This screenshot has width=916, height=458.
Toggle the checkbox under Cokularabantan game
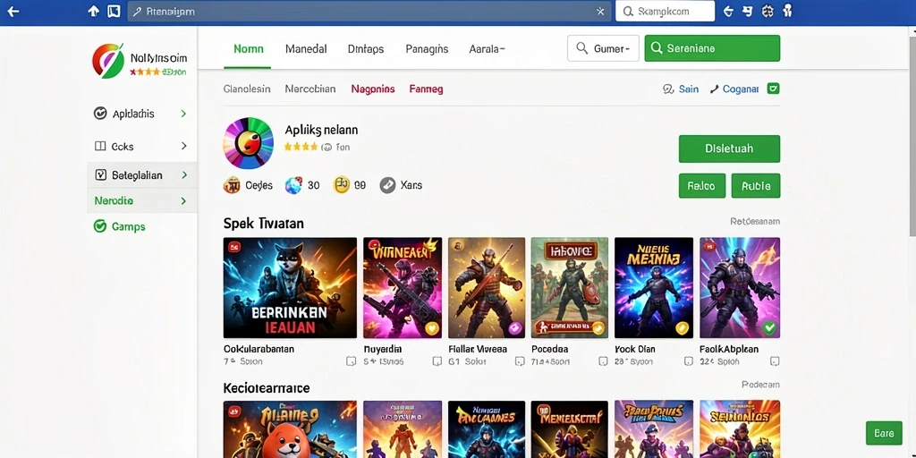pos(351,361)
